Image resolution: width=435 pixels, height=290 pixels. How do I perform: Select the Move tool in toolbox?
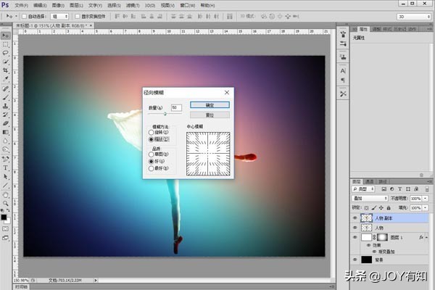click(6, 34)
